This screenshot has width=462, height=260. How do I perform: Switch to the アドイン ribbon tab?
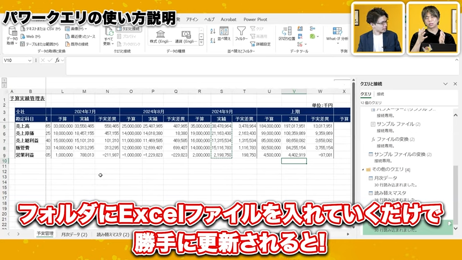[192, 19]
